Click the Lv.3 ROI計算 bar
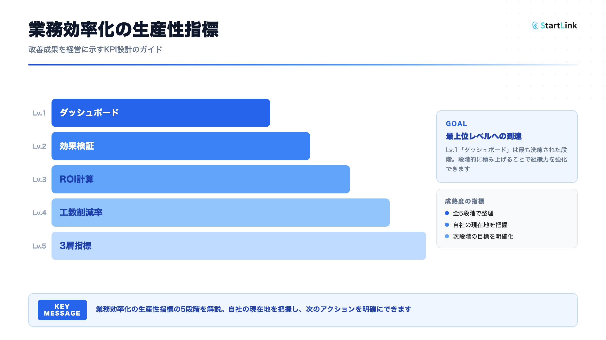606x340 pixels. click(x=200, y=179)
